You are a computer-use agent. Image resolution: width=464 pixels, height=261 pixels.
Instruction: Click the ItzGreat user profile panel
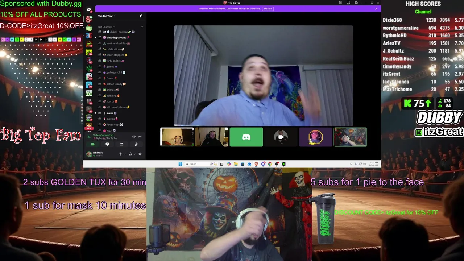pos(101,154)
